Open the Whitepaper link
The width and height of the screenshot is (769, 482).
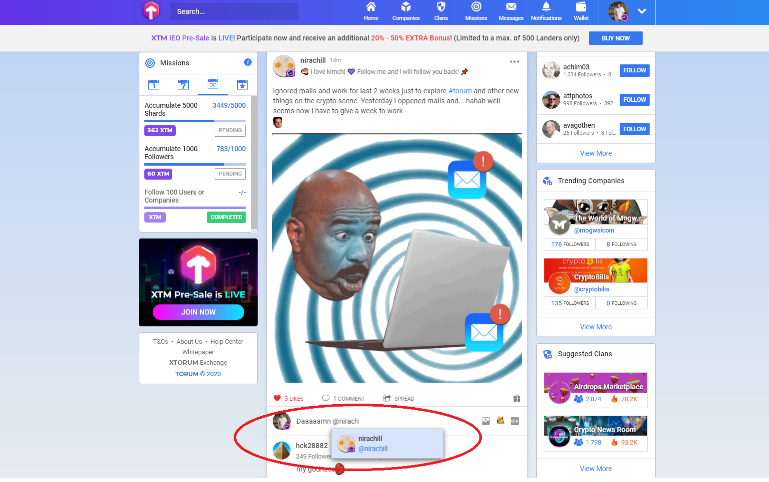198,352
